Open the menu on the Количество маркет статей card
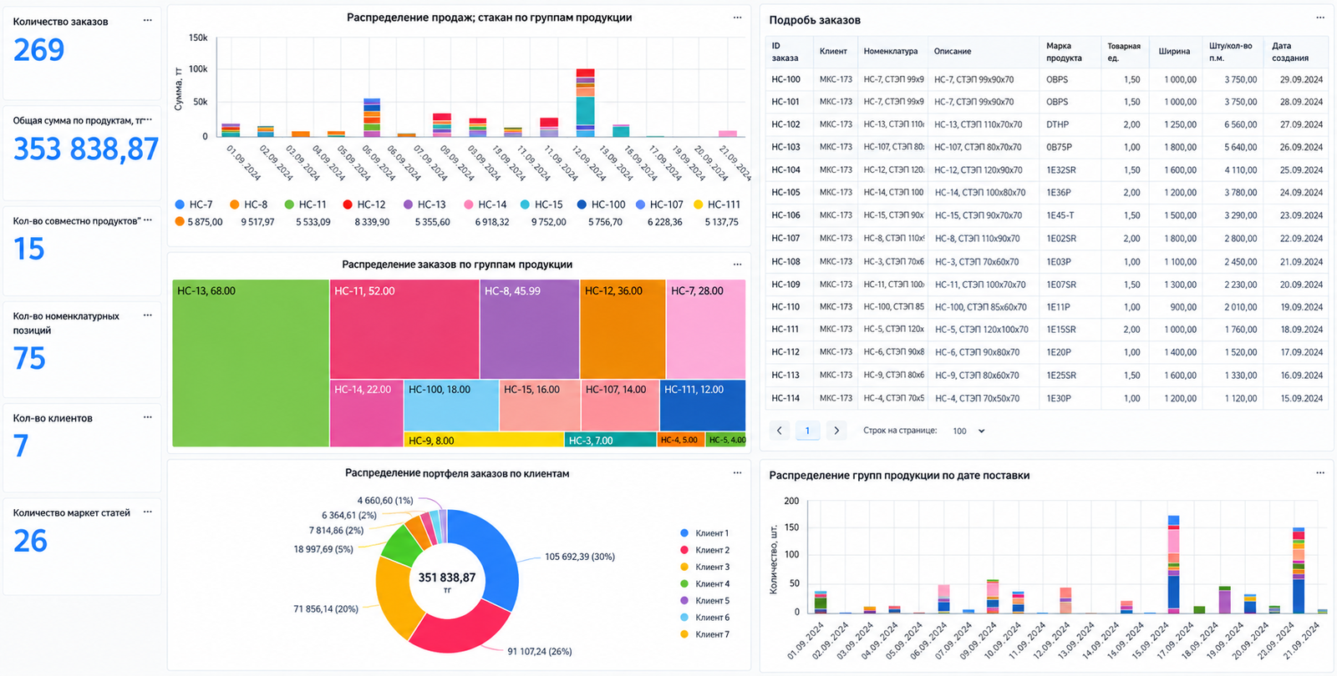The height and width of the screenshot is (676, 1337). tap(148, 512)
